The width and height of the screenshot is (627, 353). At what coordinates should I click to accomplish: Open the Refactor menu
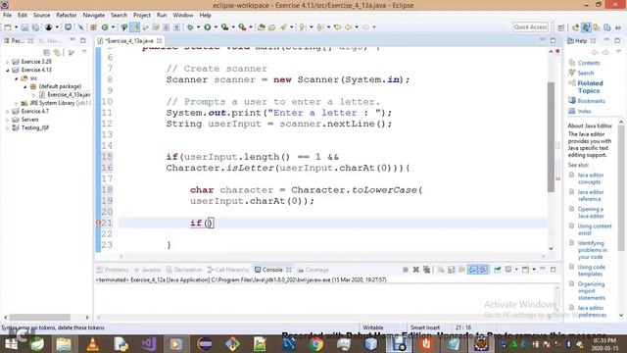pos(67,15)
